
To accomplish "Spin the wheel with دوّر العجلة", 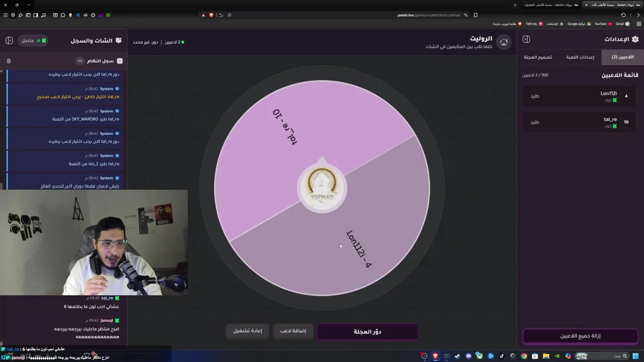I will coord(367,332).
